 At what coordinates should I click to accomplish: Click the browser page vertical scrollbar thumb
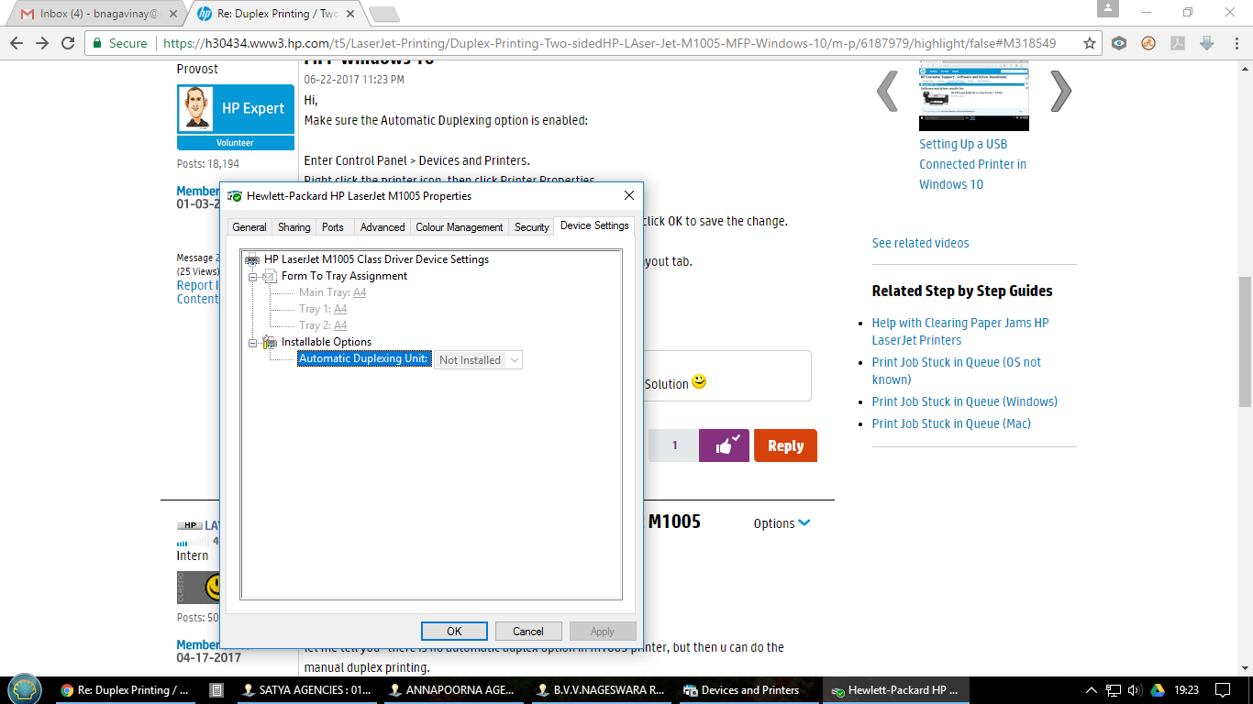pos(1245,342)
